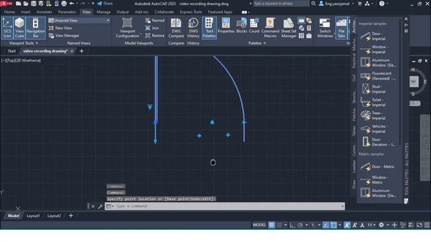Add a new drawing tab
Viewport: 431px width, 242px height.
pos(81,51)
